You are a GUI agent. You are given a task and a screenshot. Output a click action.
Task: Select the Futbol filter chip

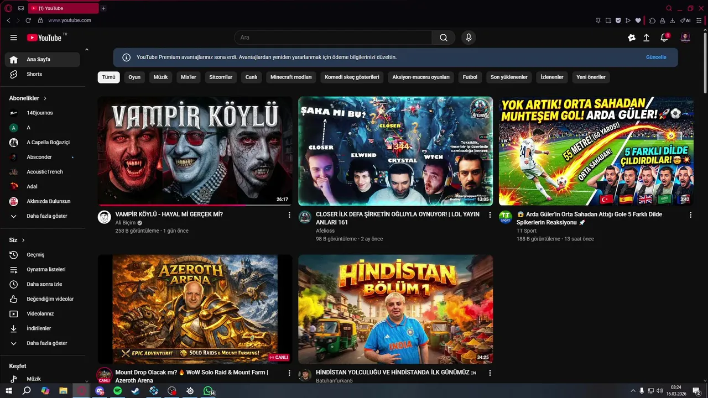(x=470, y=77)
